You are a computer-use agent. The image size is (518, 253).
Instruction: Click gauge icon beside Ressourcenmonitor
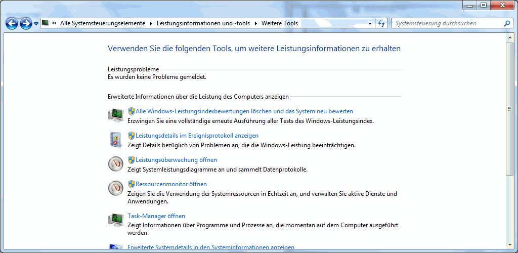116,188
